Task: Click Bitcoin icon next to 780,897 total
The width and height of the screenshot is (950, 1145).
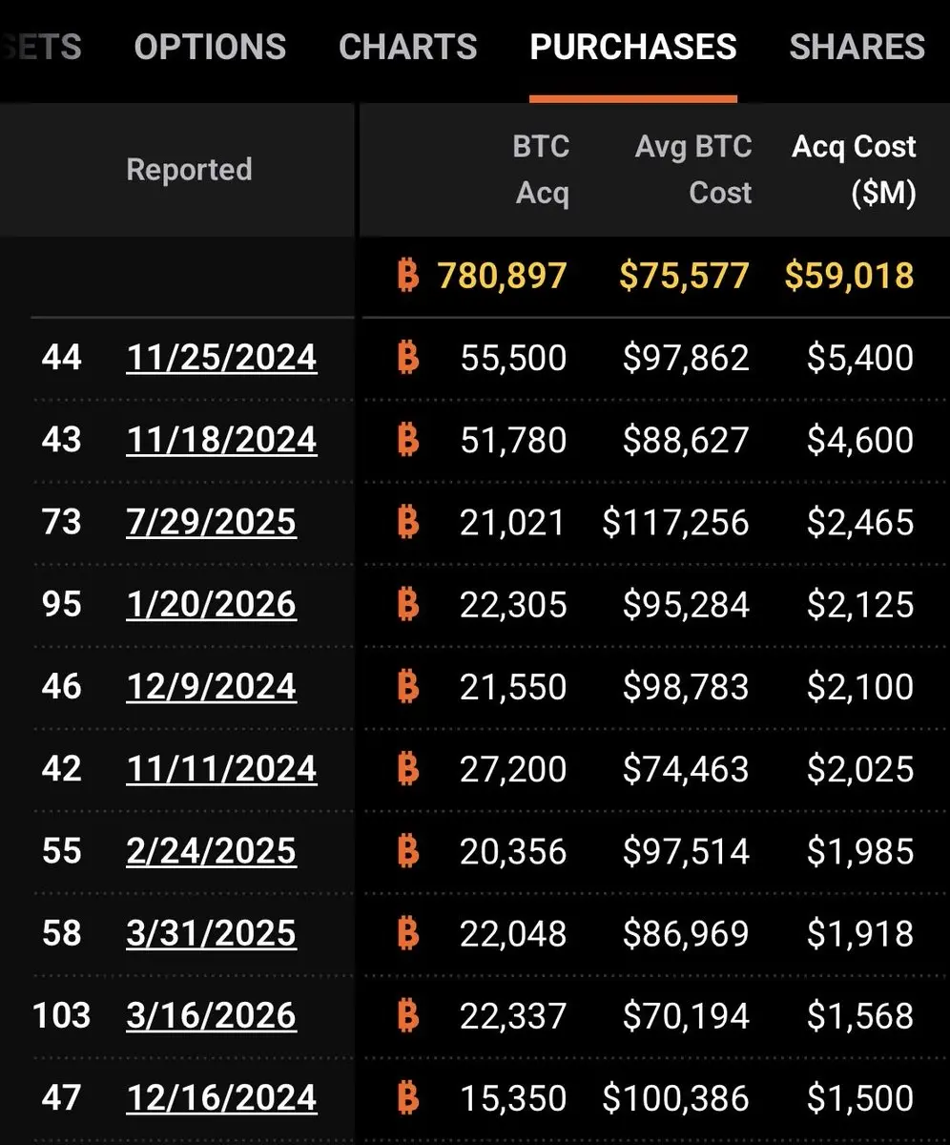Action: point(407,276)
